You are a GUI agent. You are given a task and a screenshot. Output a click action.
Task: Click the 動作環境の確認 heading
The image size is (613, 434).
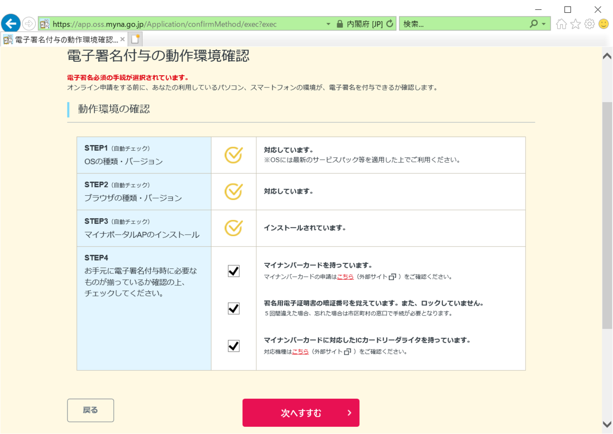click(x=113, y=109)
